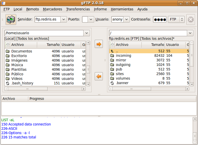Click left arrow to download files

click(99, 76)
